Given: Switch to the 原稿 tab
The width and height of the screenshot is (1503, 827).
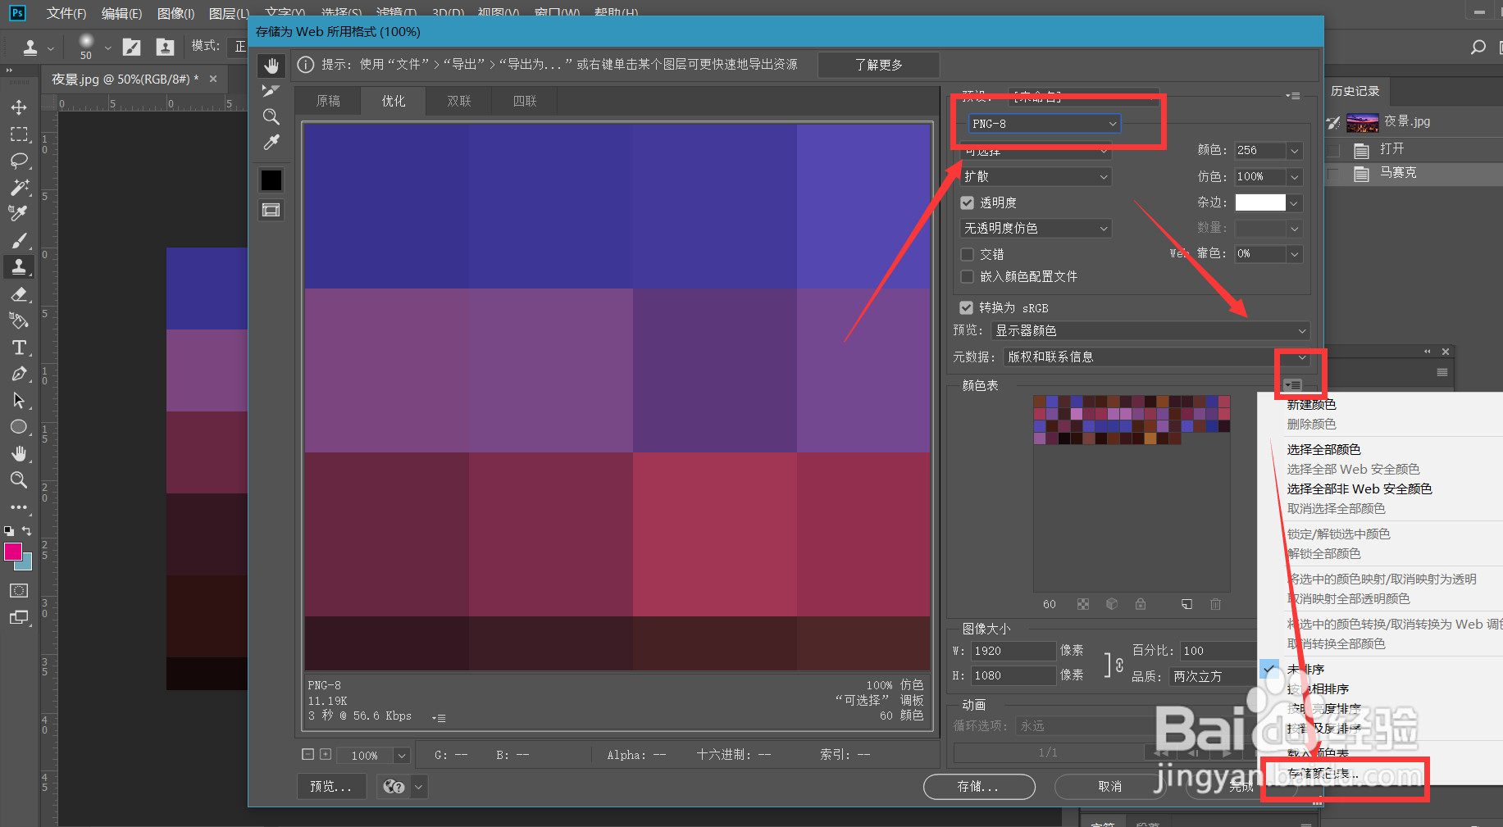Looking at the screenshot, I should coord(328,101).
